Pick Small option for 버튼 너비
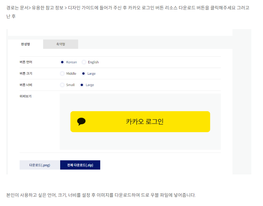This screenshot has width=263, height=206. coord(62,85)
